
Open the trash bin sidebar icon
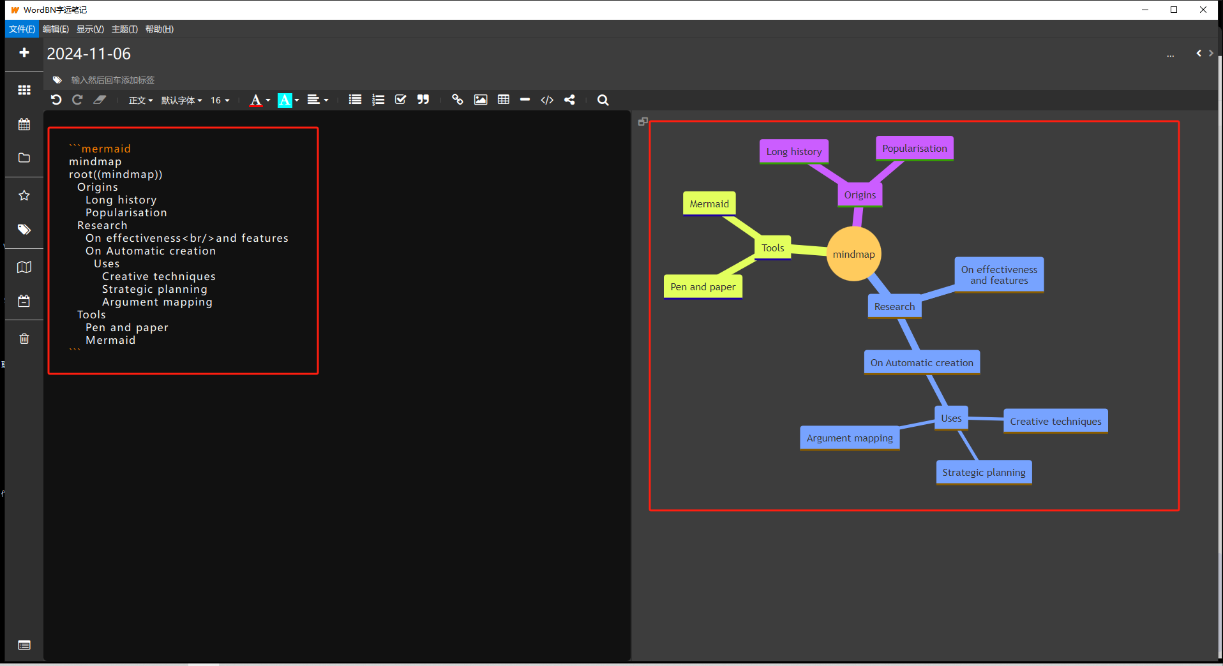(x=24, y=339)
